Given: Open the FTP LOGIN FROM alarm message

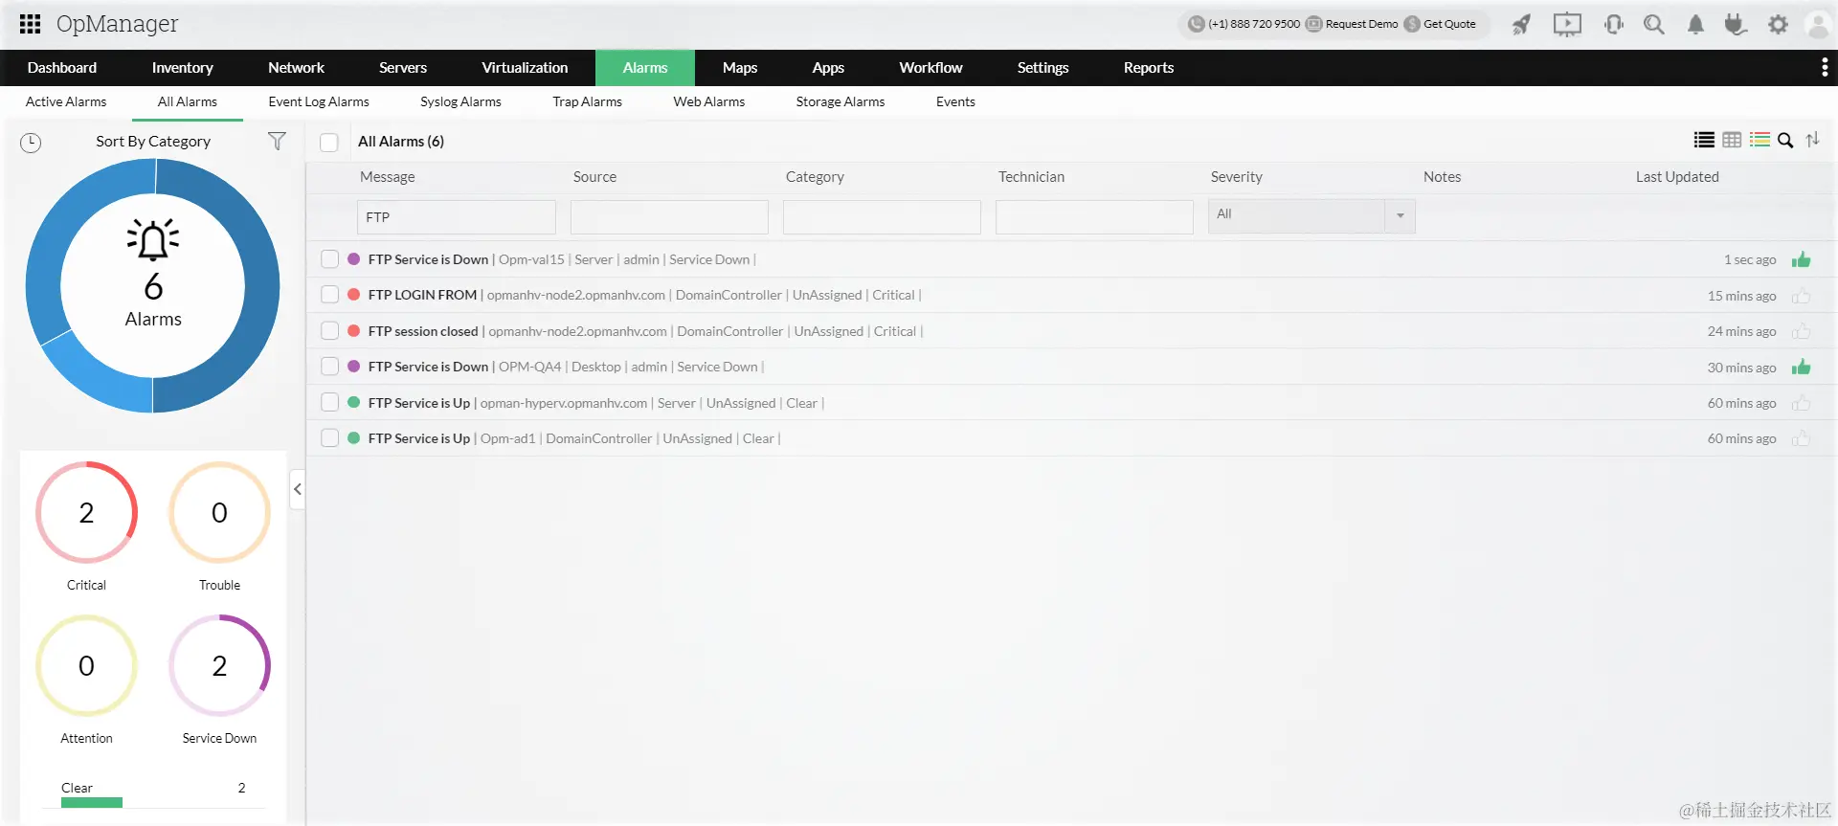Looking at the screenshot, I should [x=422, y=295].
